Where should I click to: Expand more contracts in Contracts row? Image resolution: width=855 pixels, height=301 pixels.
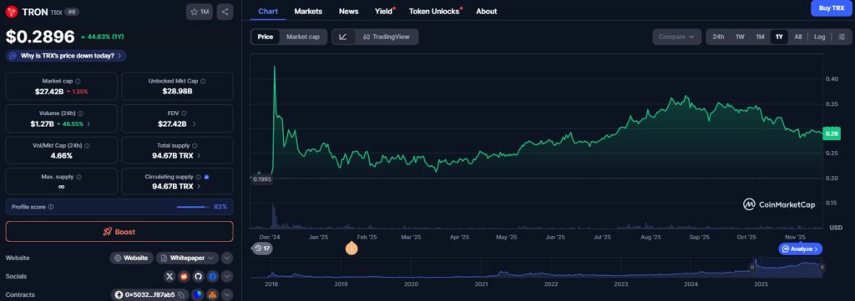click(227, 295)
